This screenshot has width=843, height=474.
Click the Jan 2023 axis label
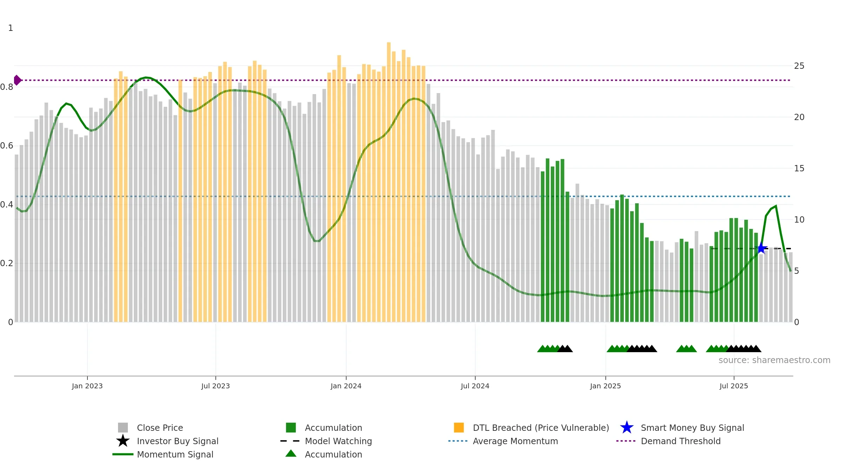click(x=87, y=386)
